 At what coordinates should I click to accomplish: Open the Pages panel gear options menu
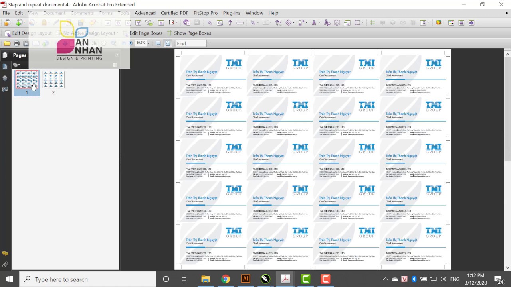click(x=16, y=65)
